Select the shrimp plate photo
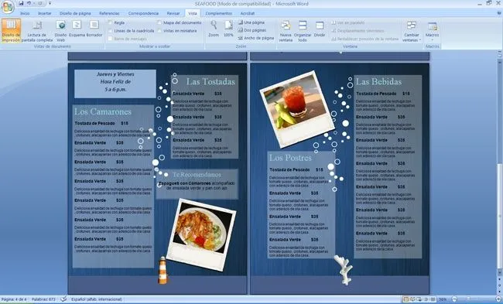 [x=201, y=234]
